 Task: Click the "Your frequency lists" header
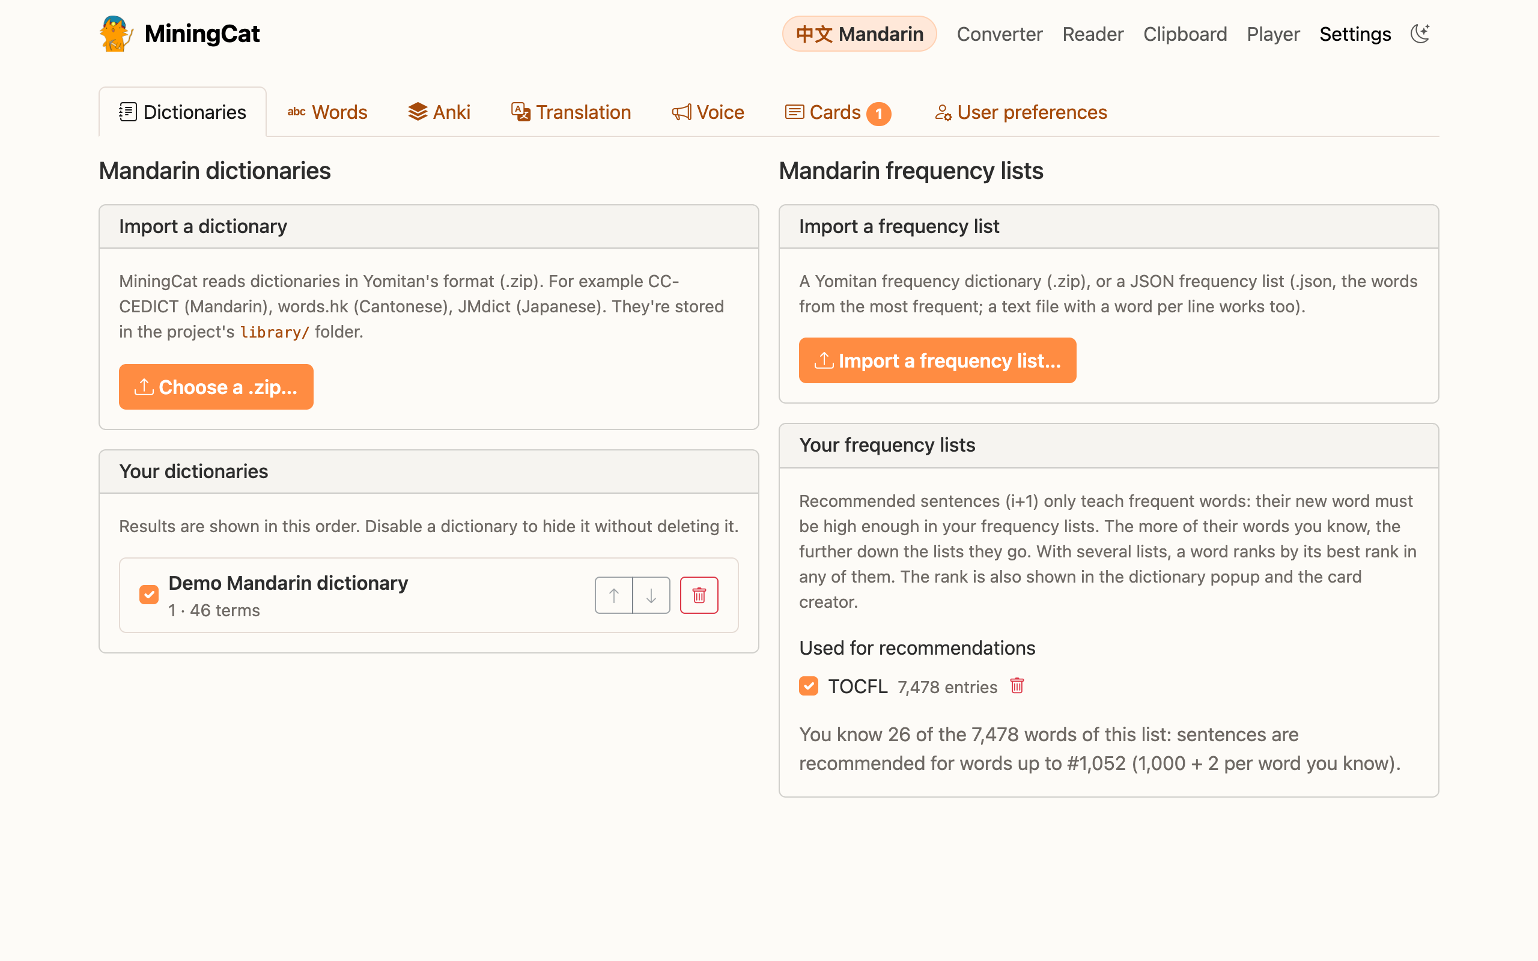pyautogui.click(x=1108, y=446)
